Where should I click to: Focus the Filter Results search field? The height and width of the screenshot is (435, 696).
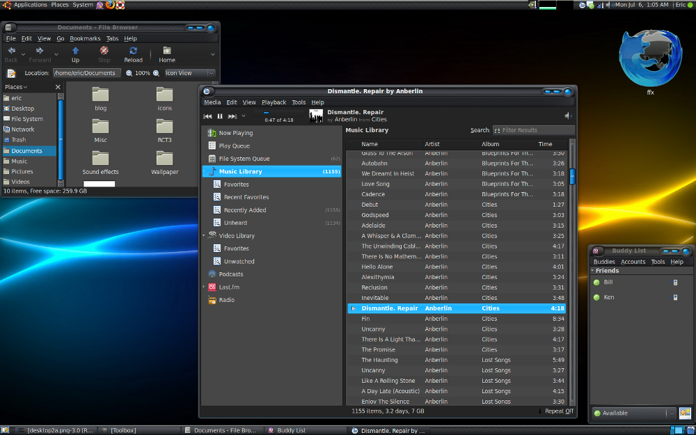pyautogui.click(x=534, y=130)
